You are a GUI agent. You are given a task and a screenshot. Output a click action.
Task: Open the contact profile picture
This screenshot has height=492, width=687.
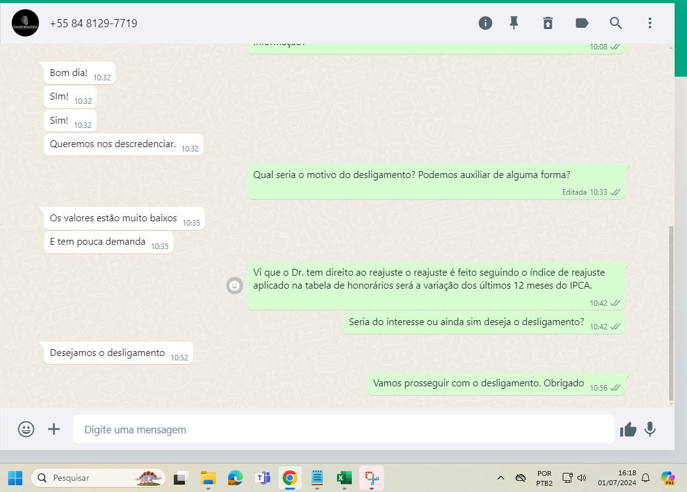[x=25, y=23]
